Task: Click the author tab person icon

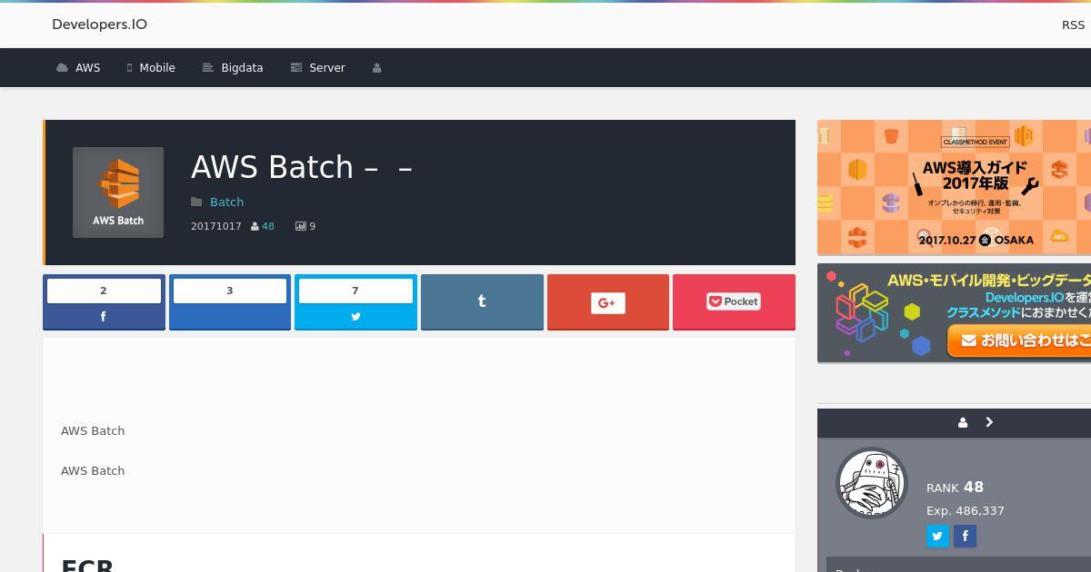Action: 963,422
